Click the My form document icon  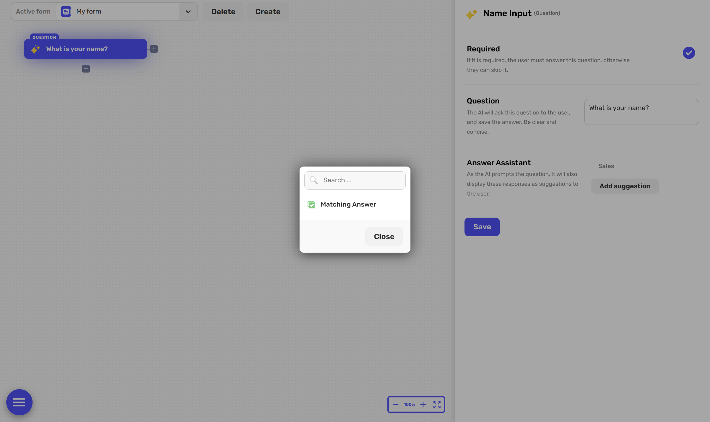(x=66, y=12)
